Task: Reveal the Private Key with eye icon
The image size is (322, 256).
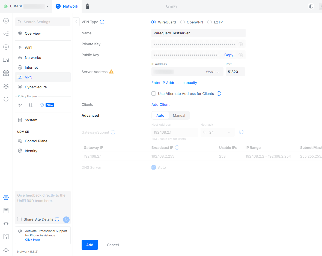Action: click(x=240, y=44)
